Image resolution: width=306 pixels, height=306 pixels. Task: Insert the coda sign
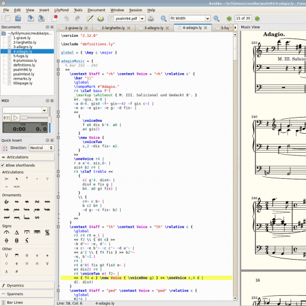pos(7,241)
